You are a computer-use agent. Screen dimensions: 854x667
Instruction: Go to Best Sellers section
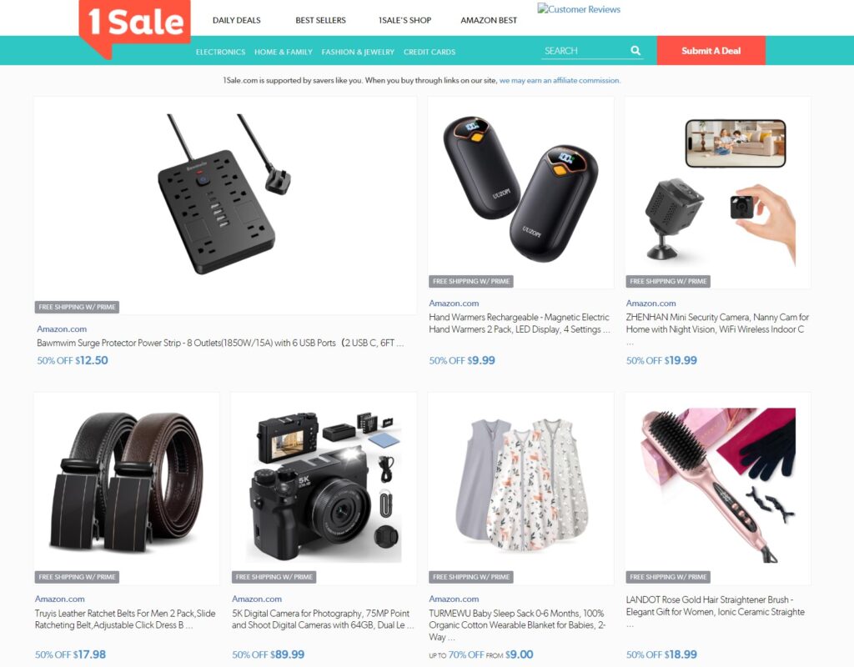[321, 20]
